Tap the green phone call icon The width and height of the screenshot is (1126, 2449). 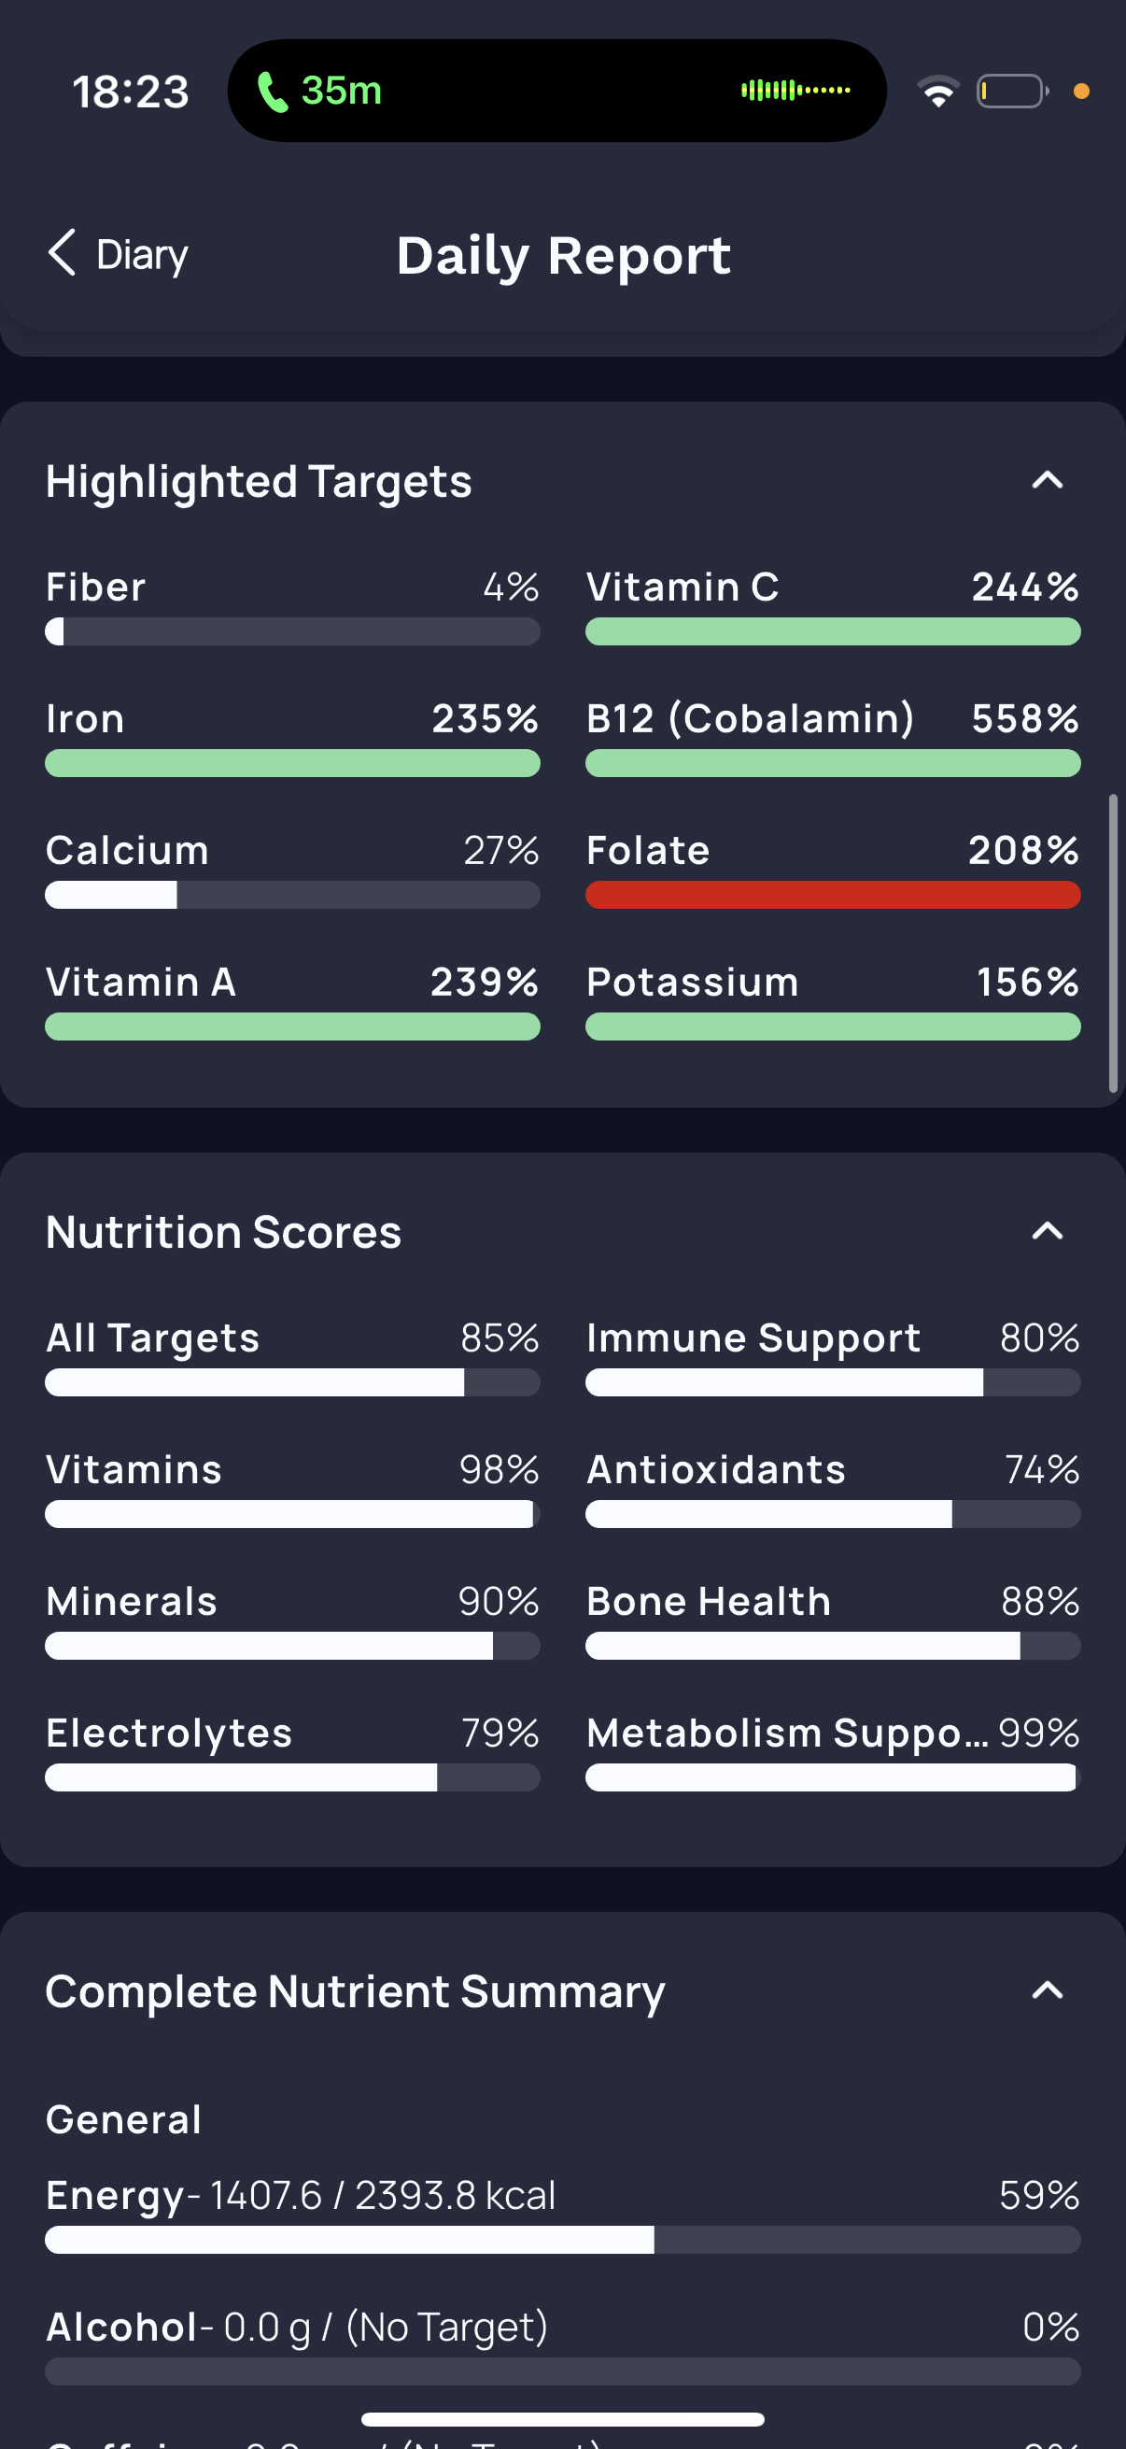[x=273, y=92]
